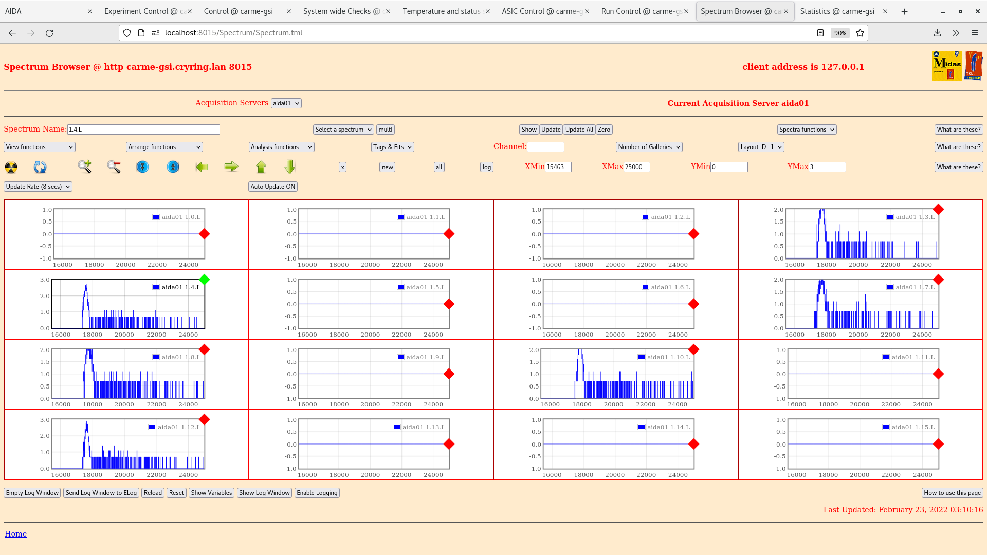Switch to the Temperature and status tab

point(442,11)
